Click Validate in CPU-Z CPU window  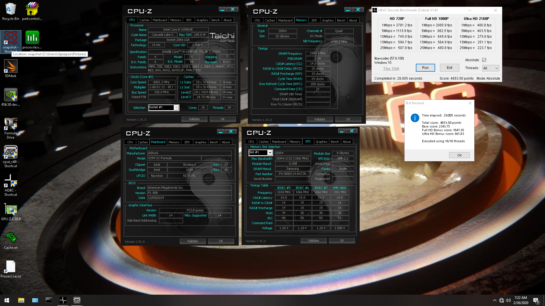click(194, 119)
